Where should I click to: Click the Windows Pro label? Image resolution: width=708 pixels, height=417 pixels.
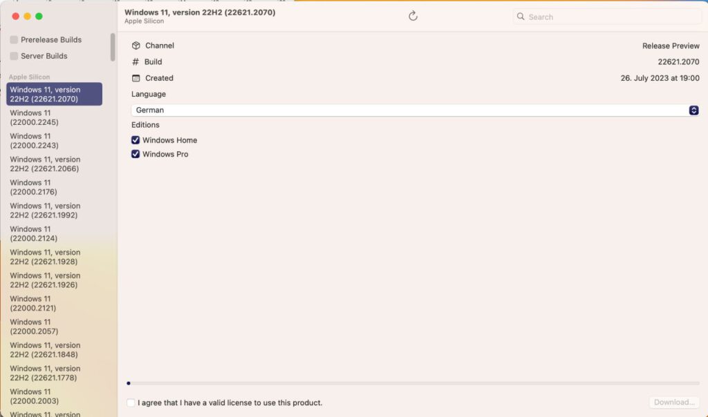click(x=165, y=154)
